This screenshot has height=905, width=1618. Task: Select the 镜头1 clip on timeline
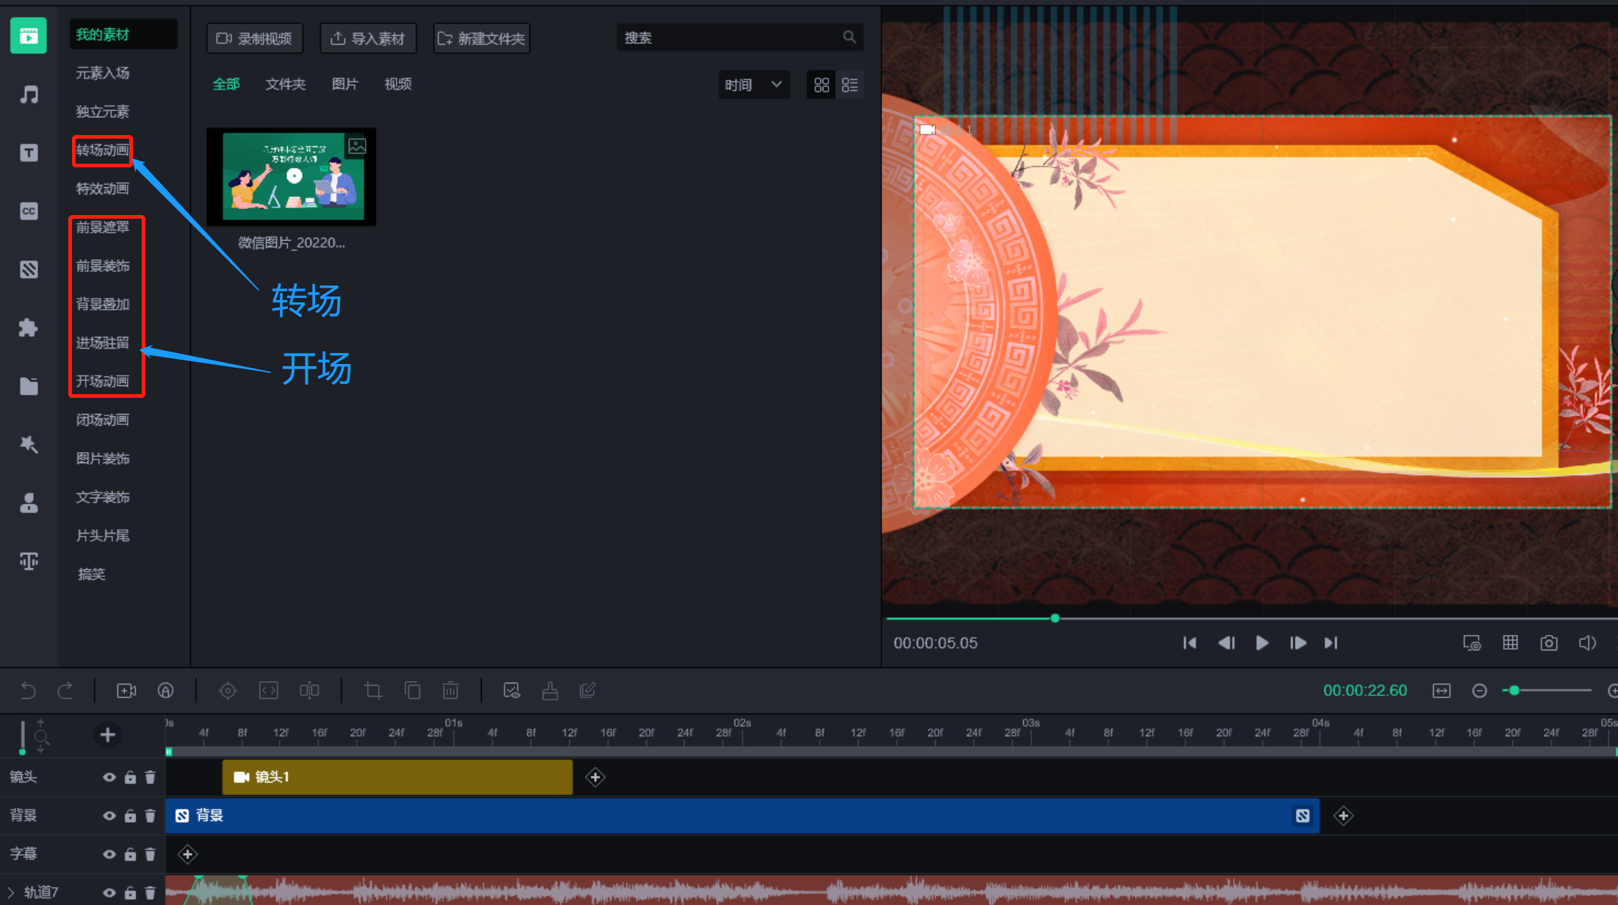click(397, 777)
